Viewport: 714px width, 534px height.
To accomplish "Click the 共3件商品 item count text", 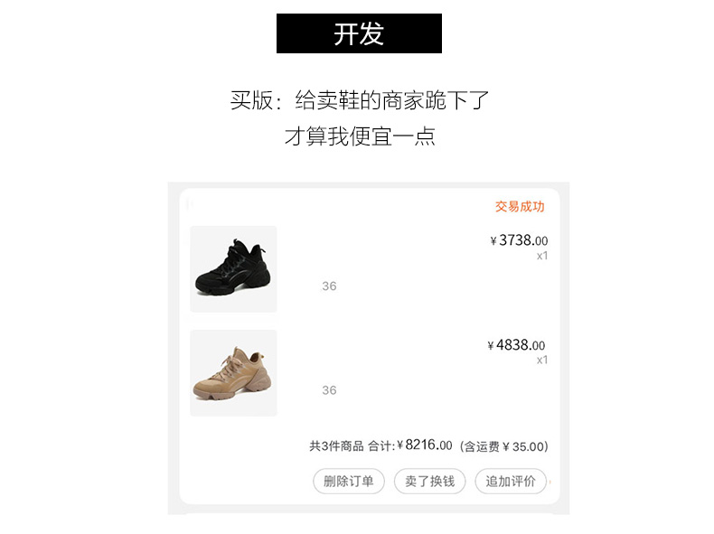I will [336, 446].
